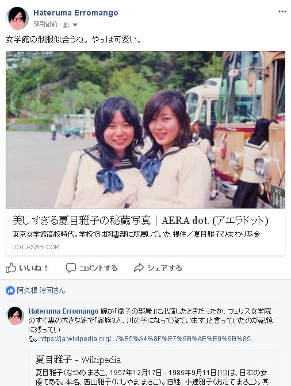Click the コメントする button label
The height and width of the screenshot is (386, 291).
(98, 268)
